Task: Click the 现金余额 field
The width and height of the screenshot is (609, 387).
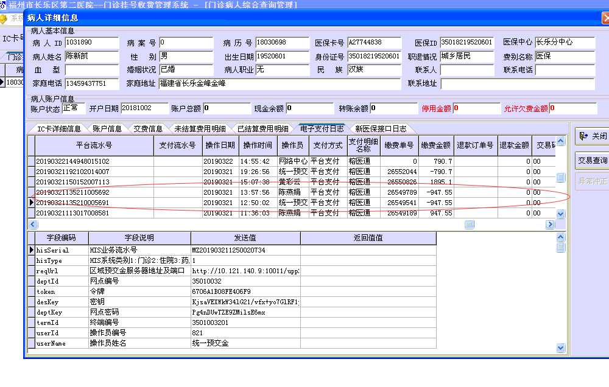Action: pyautogui.click(x=309, y=108)
